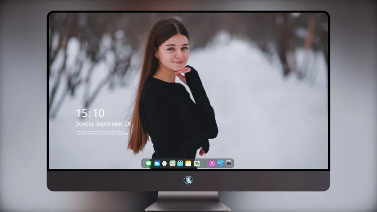Open the Clock app in dock
This screenshot has width=377, height=212.
click(164, 163)
